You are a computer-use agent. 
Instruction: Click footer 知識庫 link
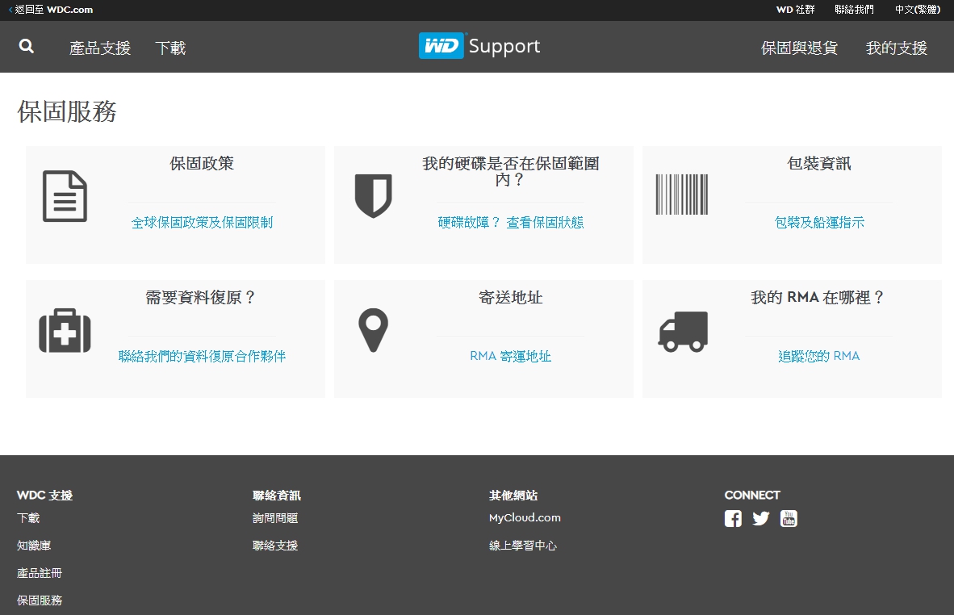pyautogui.click(x=34, y=546)
